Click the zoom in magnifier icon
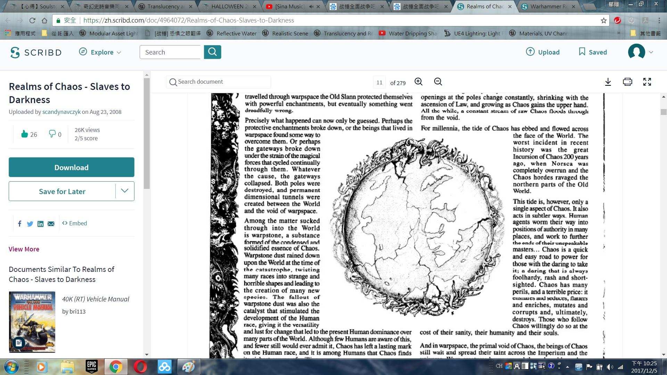 (418, 82)
